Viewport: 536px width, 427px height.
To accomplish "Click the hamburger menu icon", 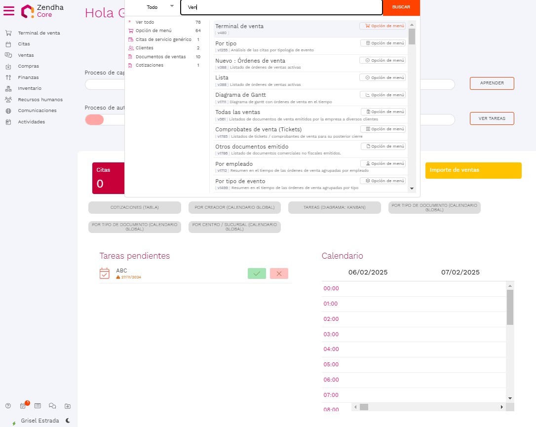I will tap(9, 11).
